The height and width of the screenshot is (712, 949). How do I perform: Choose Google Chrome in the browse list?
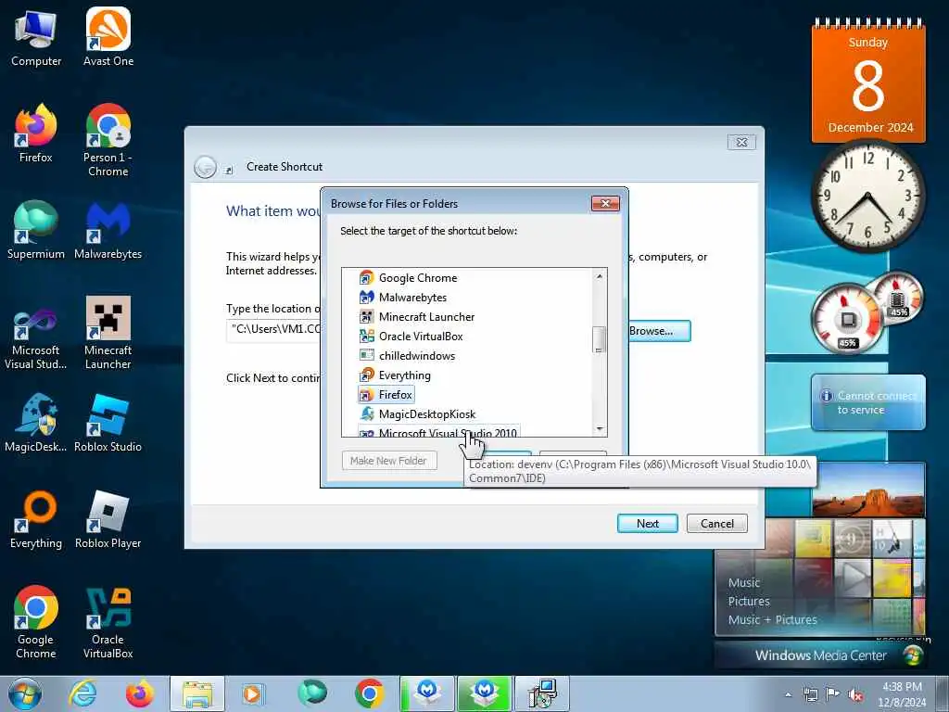pyautogui.click(x=418, y=278)
